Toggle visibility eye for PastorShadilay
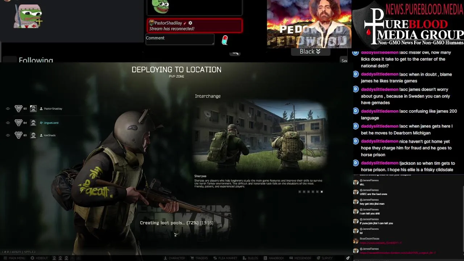The image size is (464, 261). click(8, 108)
